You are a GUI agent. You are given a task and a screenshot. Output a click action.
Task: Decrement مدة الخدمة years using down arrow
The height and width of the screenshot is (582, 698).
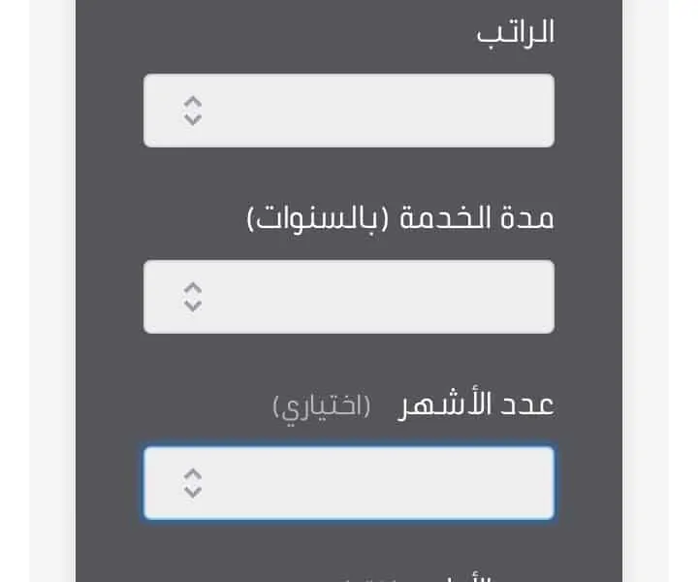coord(193,305)
